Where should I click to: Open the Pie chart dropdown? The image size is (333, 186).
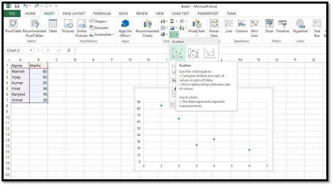click(164, 34)
